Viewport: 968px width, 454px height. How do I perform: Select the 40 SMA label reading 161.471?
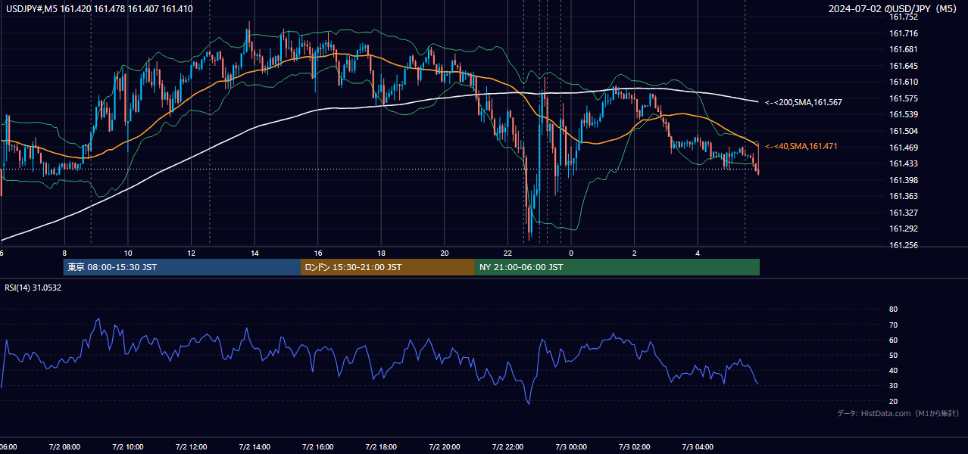(x=801, y=146)
